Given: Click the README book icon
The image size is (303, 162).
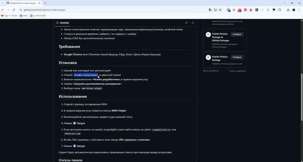Looking at the screenshot, I should pos(58,23).
